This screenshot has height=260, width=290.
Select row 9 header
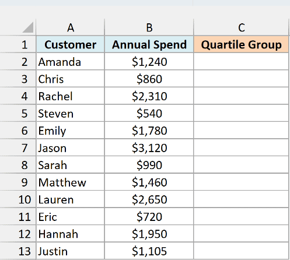coord(18,182)
